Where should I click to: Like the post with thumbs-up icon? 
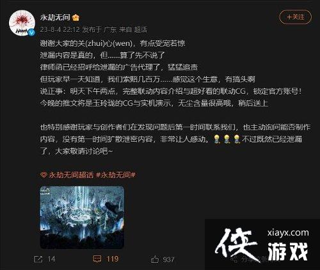tap(155, 259)
